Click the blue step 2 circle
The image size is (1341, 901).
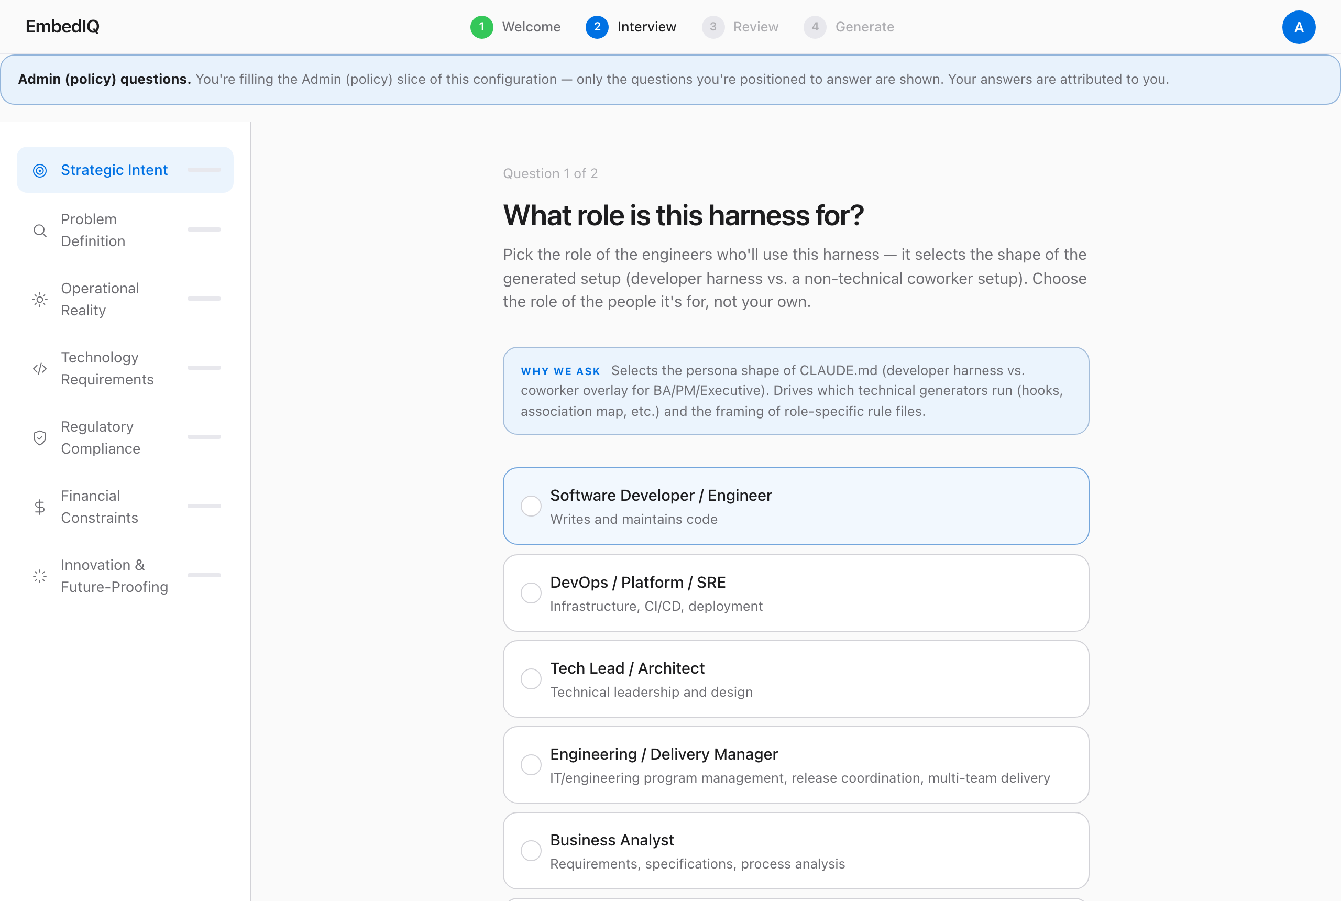pyautogui.click(x=597, y=27)
